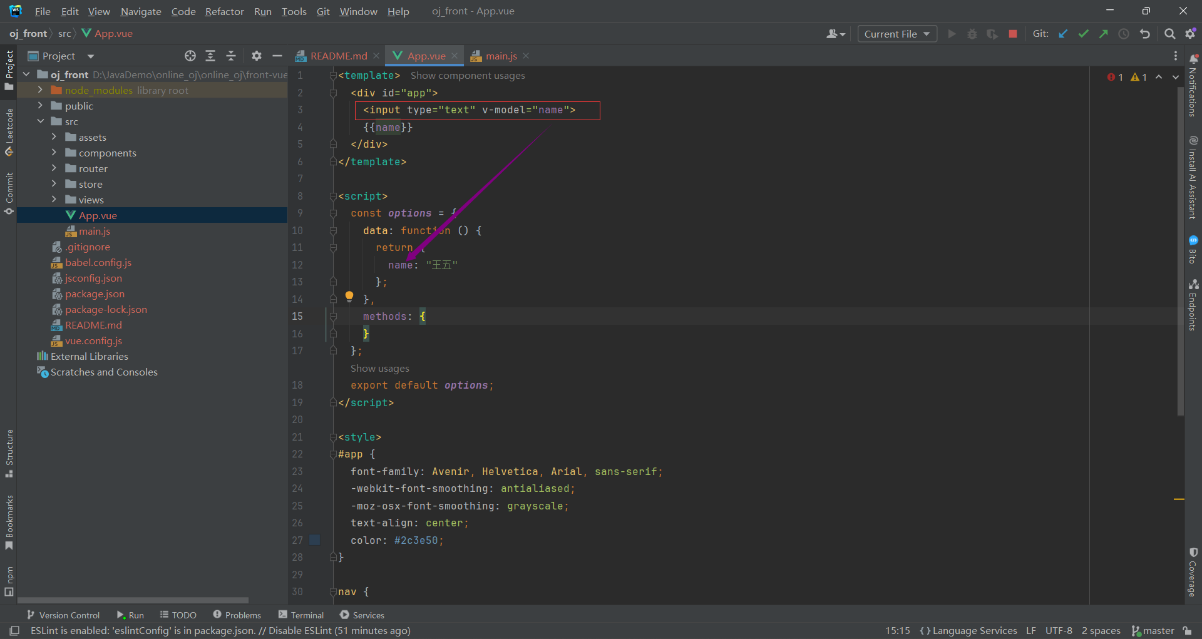Click Run with Coverage icon
Viewport: 1202px width, 639px height.
(992, 34)
